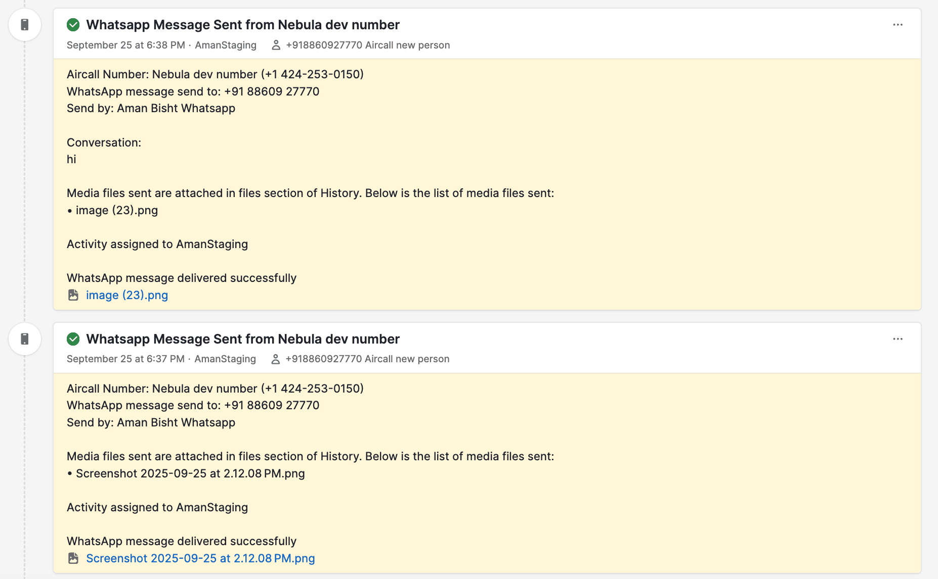Click the person icon in the 6:37 PM activity header
The width and height of the screenshot is (938, 579).
pos(275,359)
